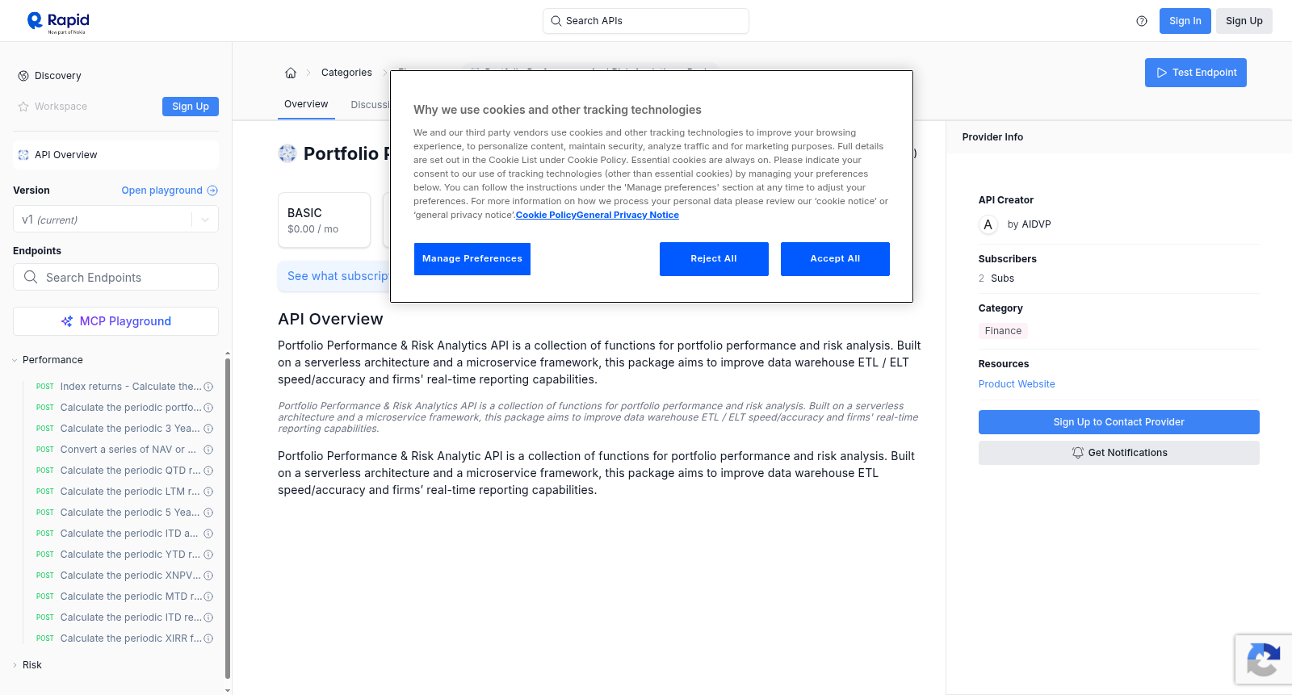Open POST Calculate the periodic ITD re... endpoint
The width and height of the screenshot is (1292, 695).
click(119, 618)
